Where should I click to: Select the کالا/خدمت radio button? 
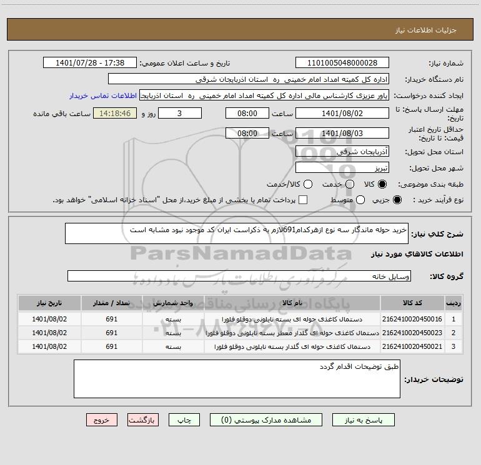308,184
